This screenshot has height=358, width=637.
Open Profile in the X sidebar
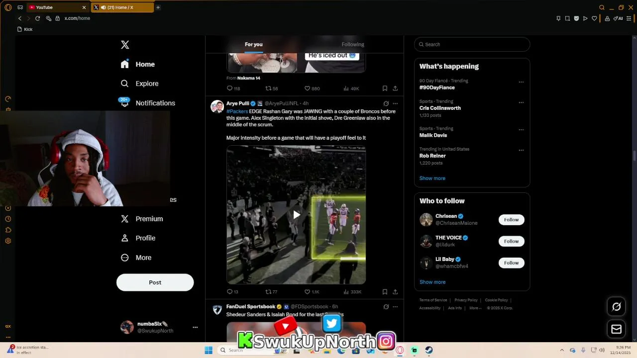click(x=138, y=238)
